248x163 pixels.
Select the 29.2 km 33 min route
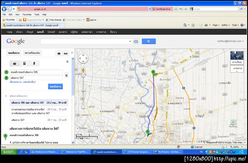click(39, 111)
